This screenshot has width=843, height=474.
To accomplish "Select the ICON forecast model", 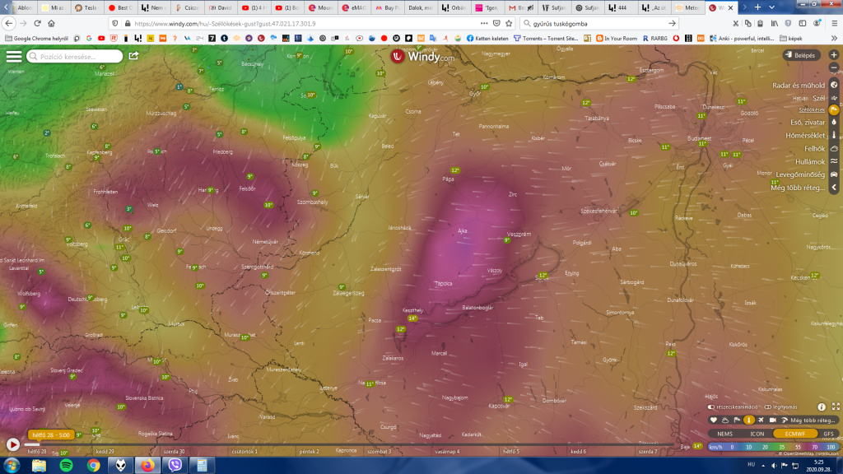I will (757, 433).
